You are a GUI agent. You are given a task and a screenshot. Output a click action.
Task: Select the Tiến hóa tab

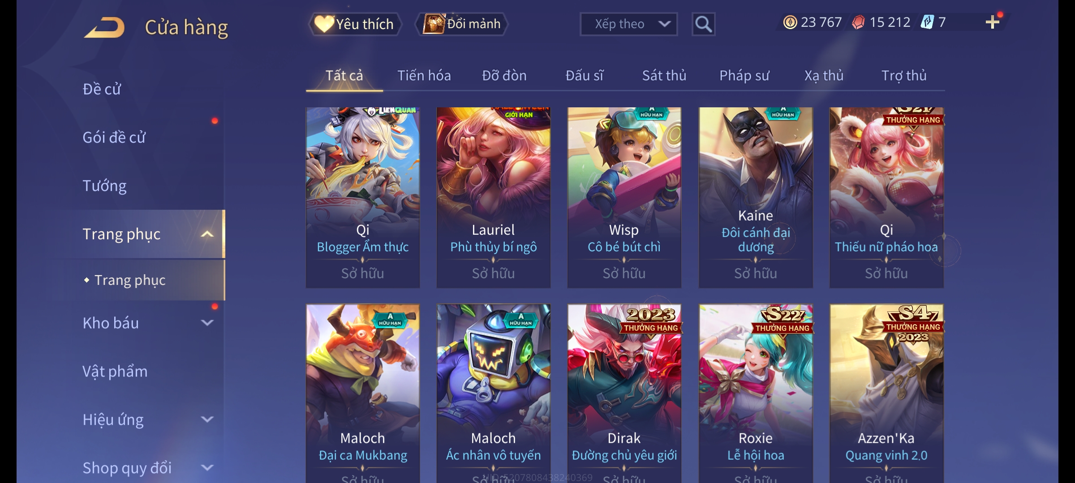[424, 76]
